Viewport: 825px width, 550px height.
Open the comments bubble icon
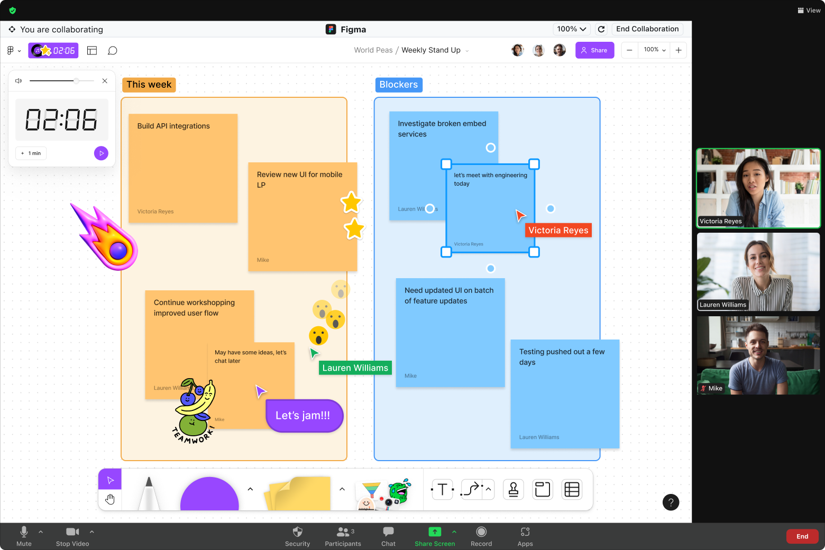coord(113,50)
